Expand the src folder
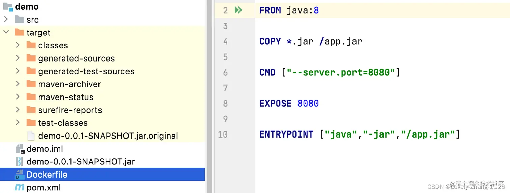The image size is (510, 193). (x=6, y=20)
